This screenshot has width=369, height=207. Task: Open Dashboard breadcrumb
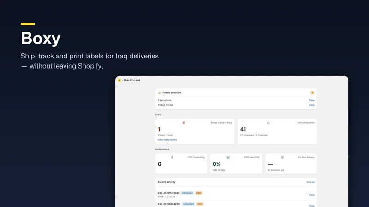[x=132, y=80]
